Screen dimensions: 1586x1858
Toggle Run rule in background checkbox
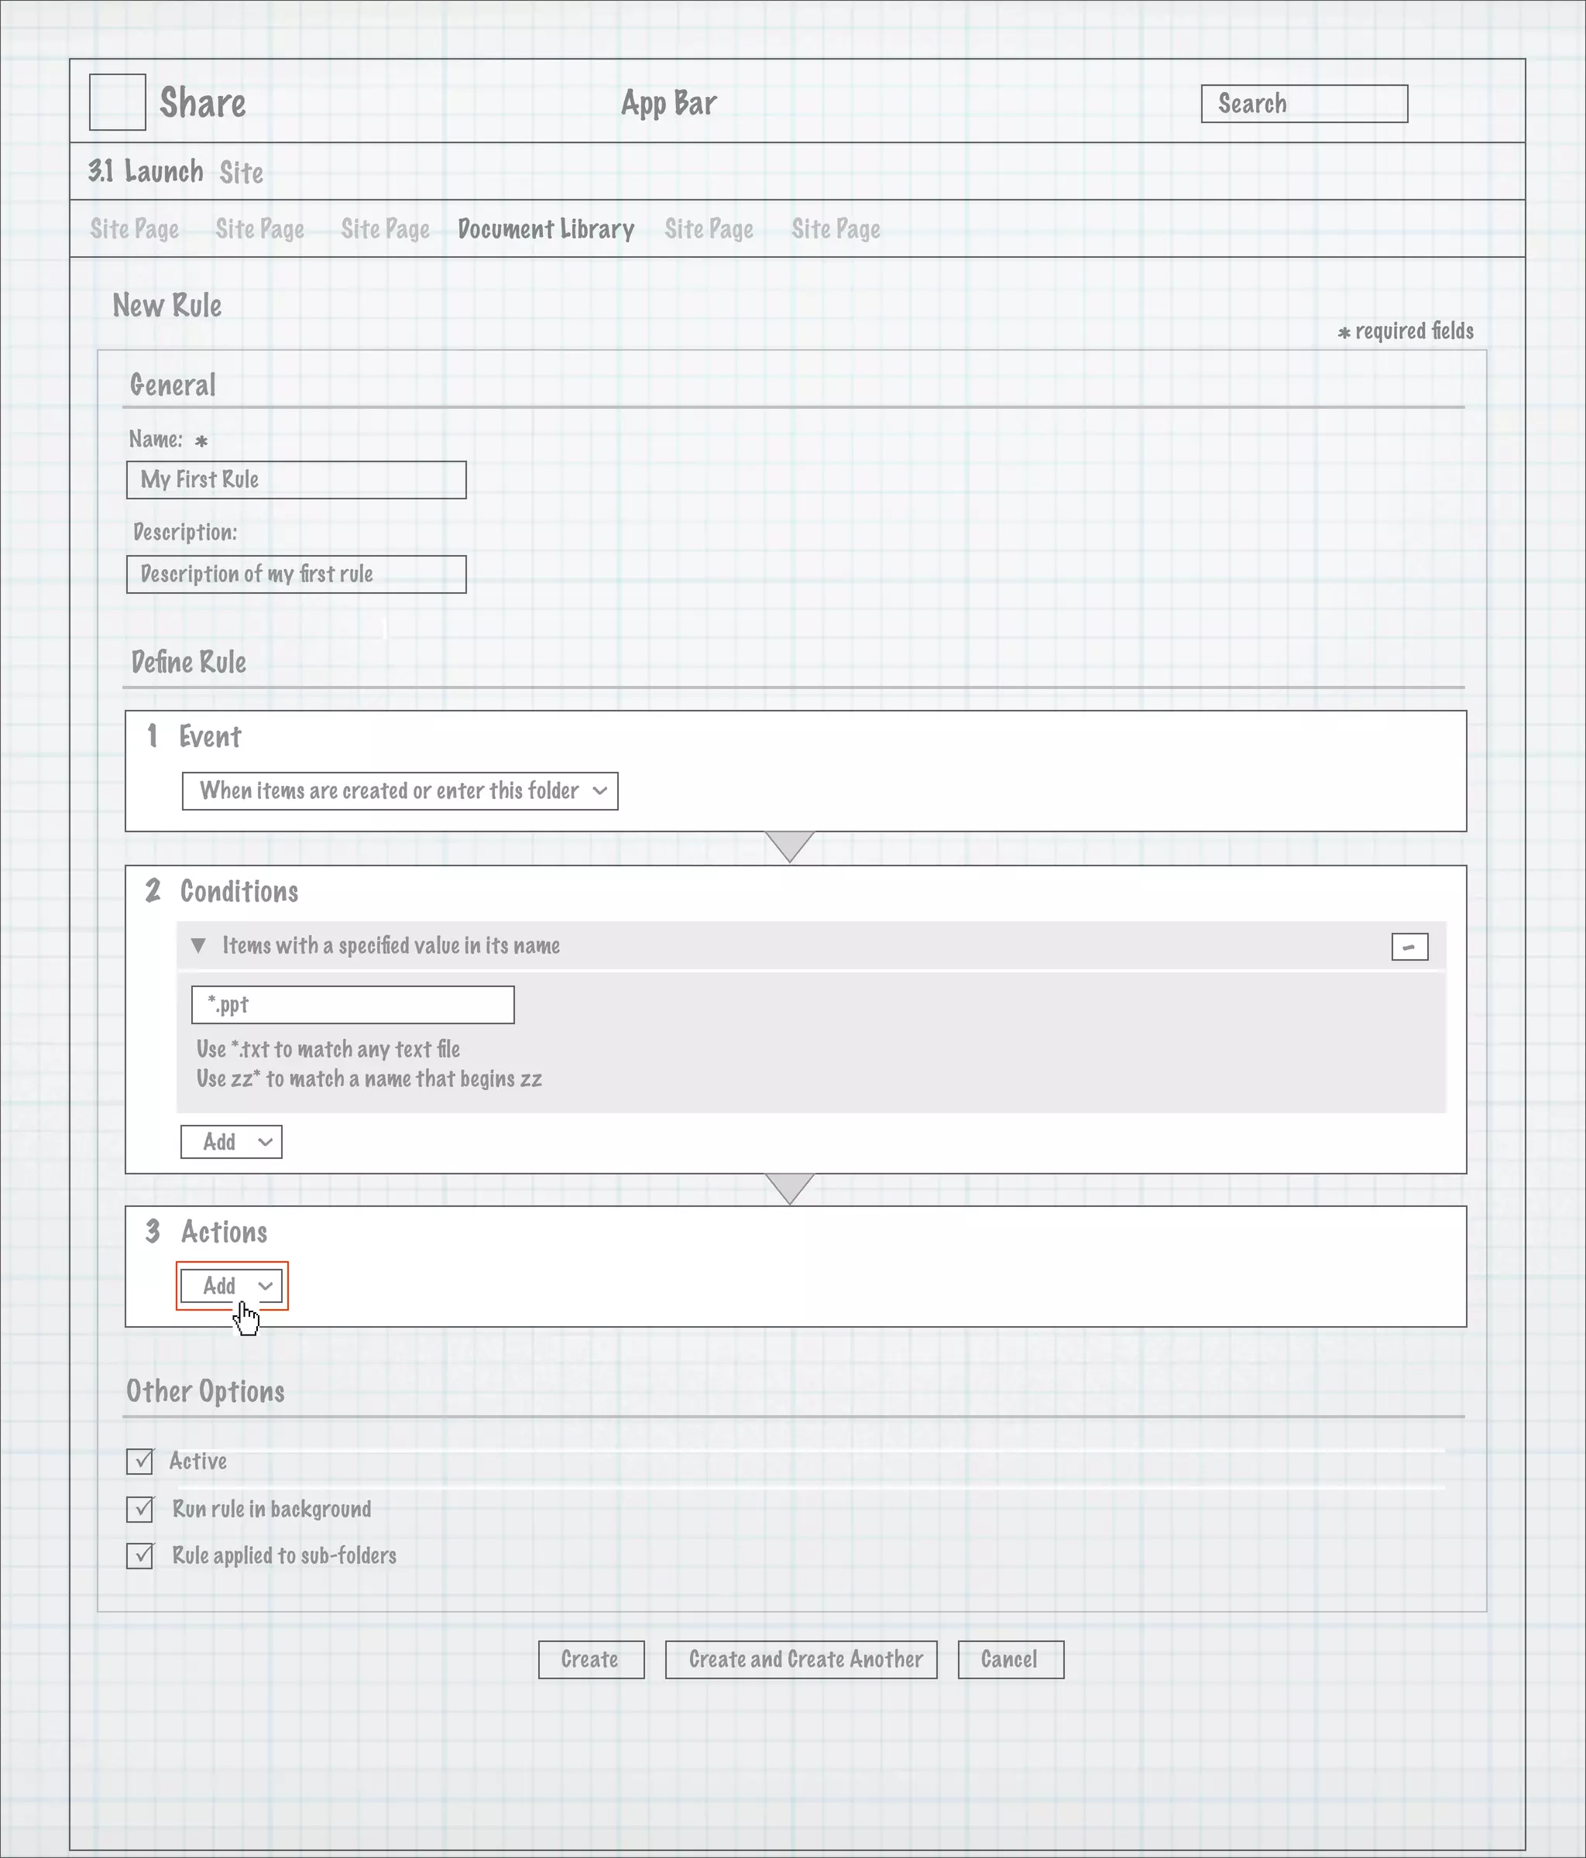coord(140,1509)
